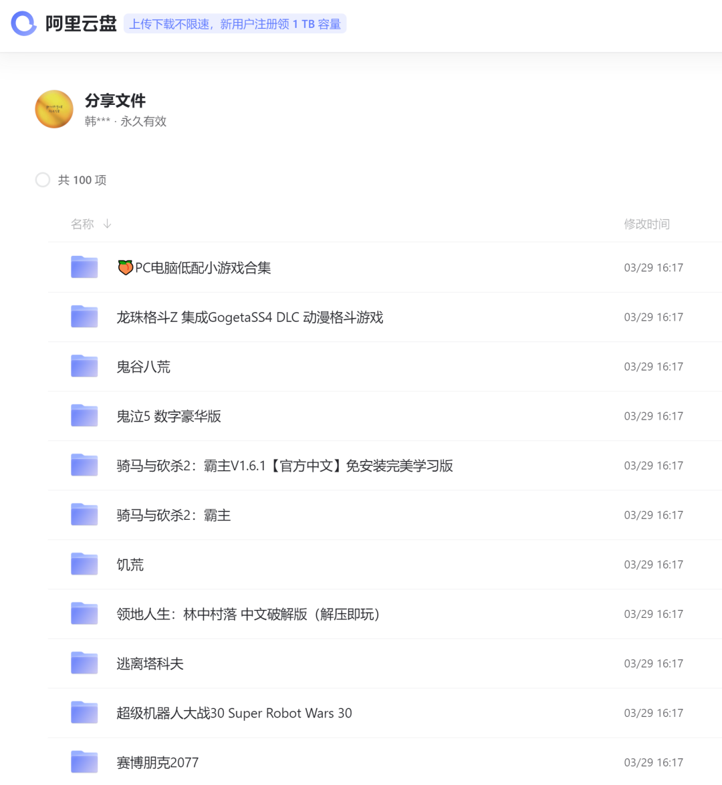Open folder icon for 鬼谷八荒

pyautogui.click(x=84, y=366)
